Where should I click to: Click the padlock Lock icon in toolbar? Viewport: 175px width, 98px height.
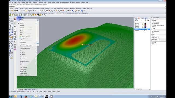point(61,11)
